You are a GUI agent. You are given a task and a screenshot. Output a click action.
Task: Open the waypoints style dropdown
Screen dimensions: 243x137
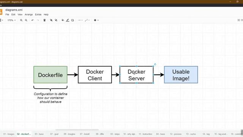87,20
